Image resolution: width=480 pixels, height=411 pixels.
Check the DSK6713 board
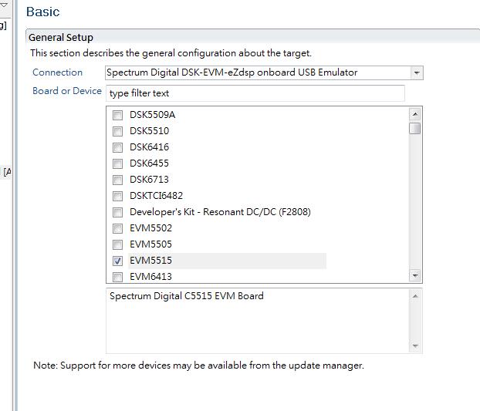(x=117, y=180)
